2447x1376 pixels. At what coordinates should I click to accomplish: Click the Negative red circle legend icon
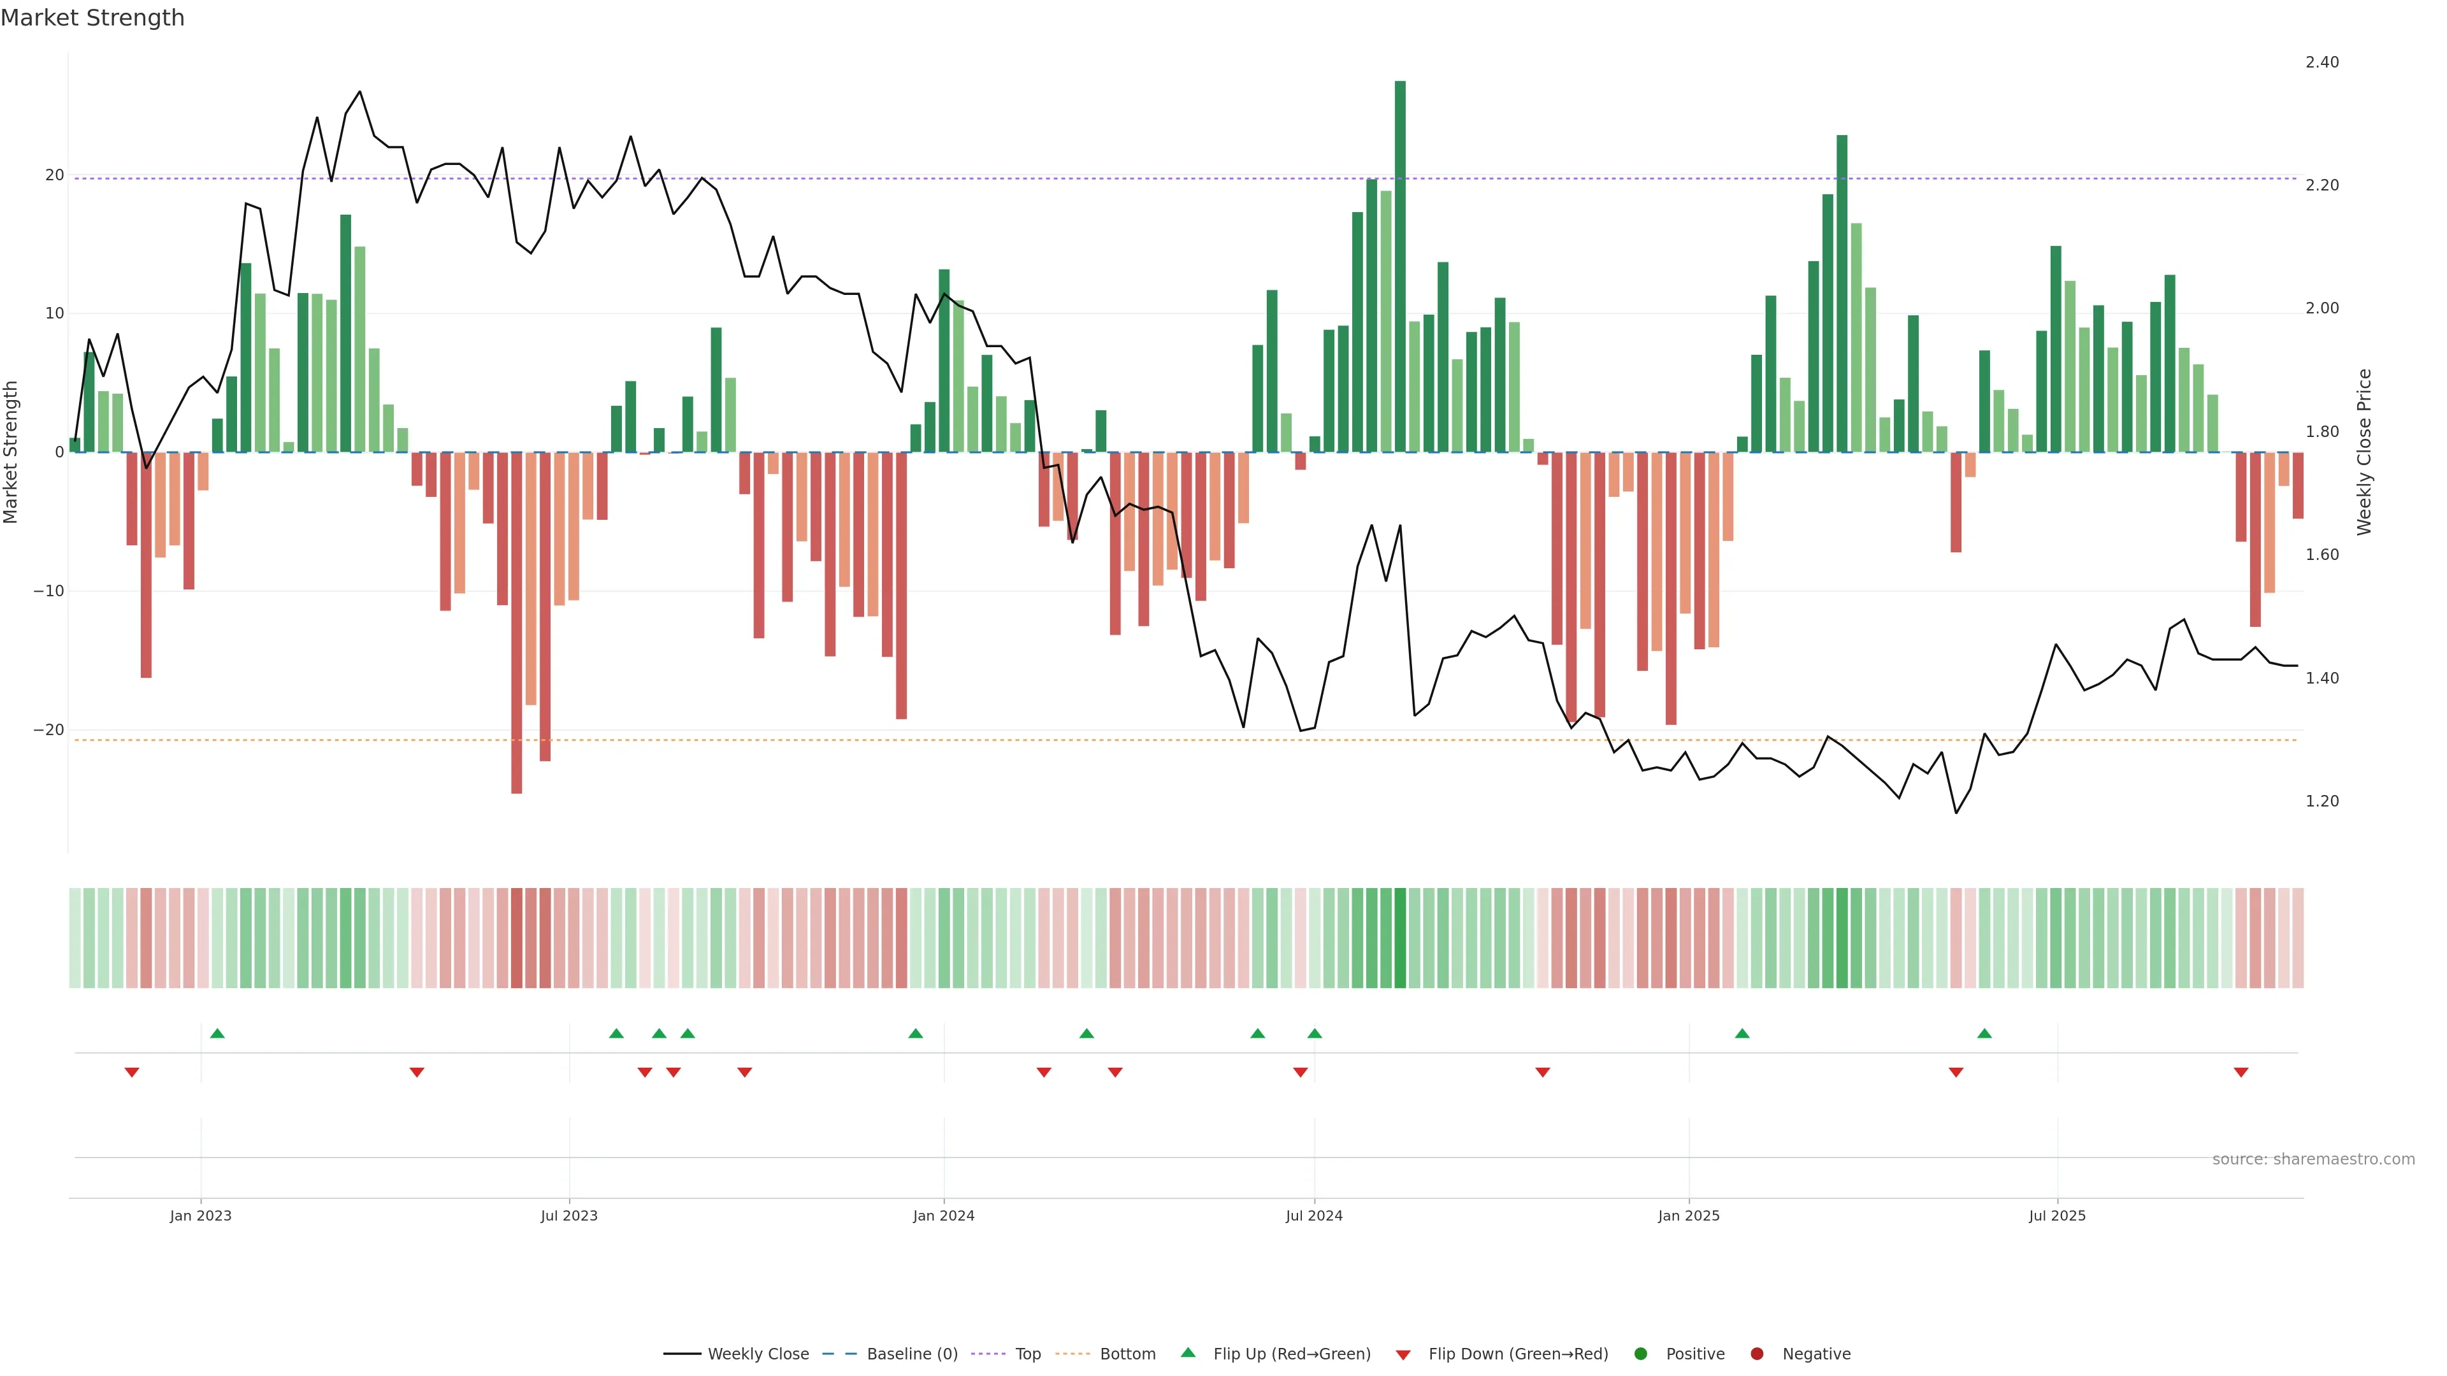click(1756, 1354)
